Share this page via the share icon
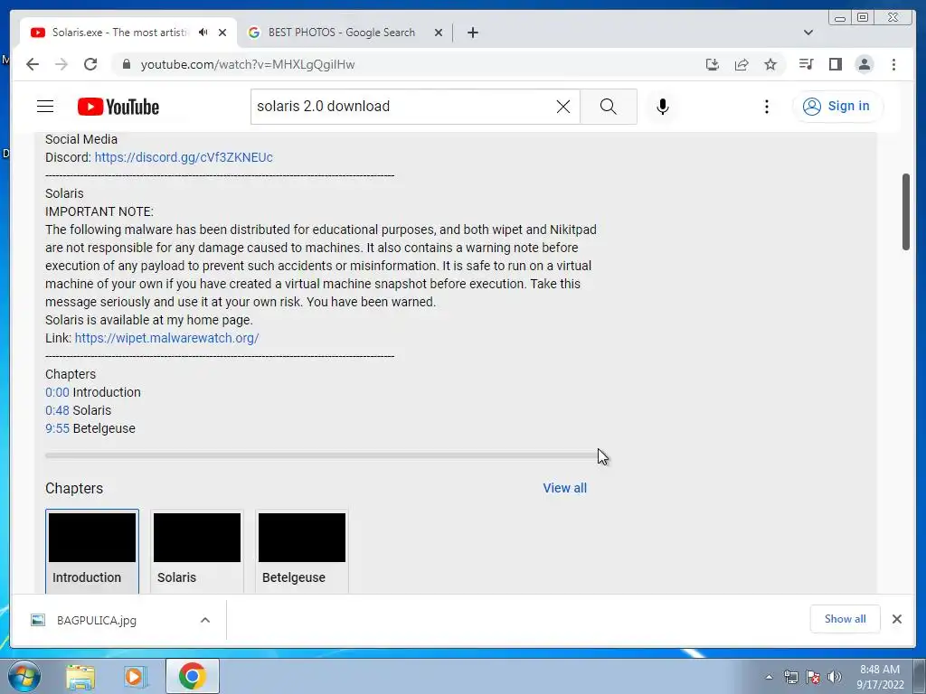Screen dimensions: 926x694 pyautogui.click(x=742, y=64)
